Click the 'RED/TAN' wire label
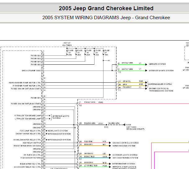 [x=88, y=141]
